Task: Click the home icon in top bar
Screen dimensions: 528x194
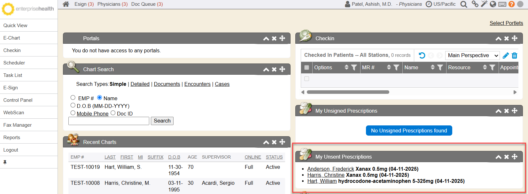Action: (x=66, y=4)
